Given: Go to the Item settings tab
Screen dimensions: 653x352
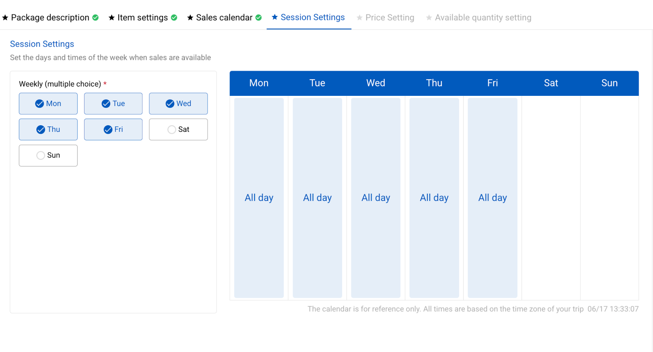Looking at the screenshot, I should point(142,18).
